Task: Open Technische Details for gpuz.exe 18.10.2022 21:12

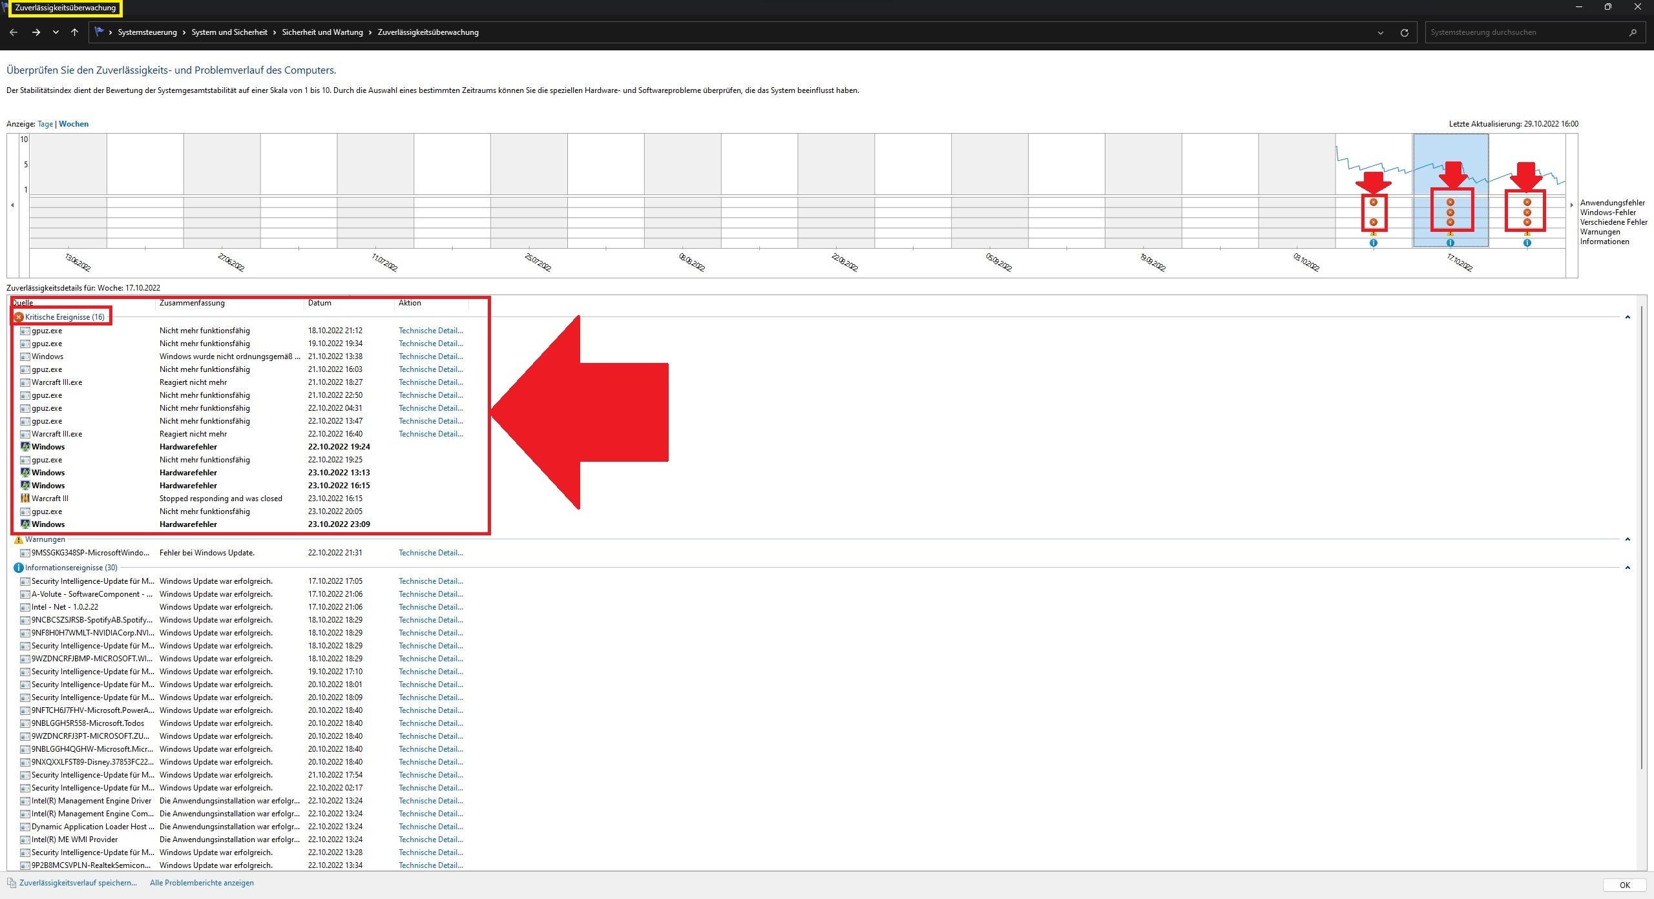Action: tap(430, 331)
